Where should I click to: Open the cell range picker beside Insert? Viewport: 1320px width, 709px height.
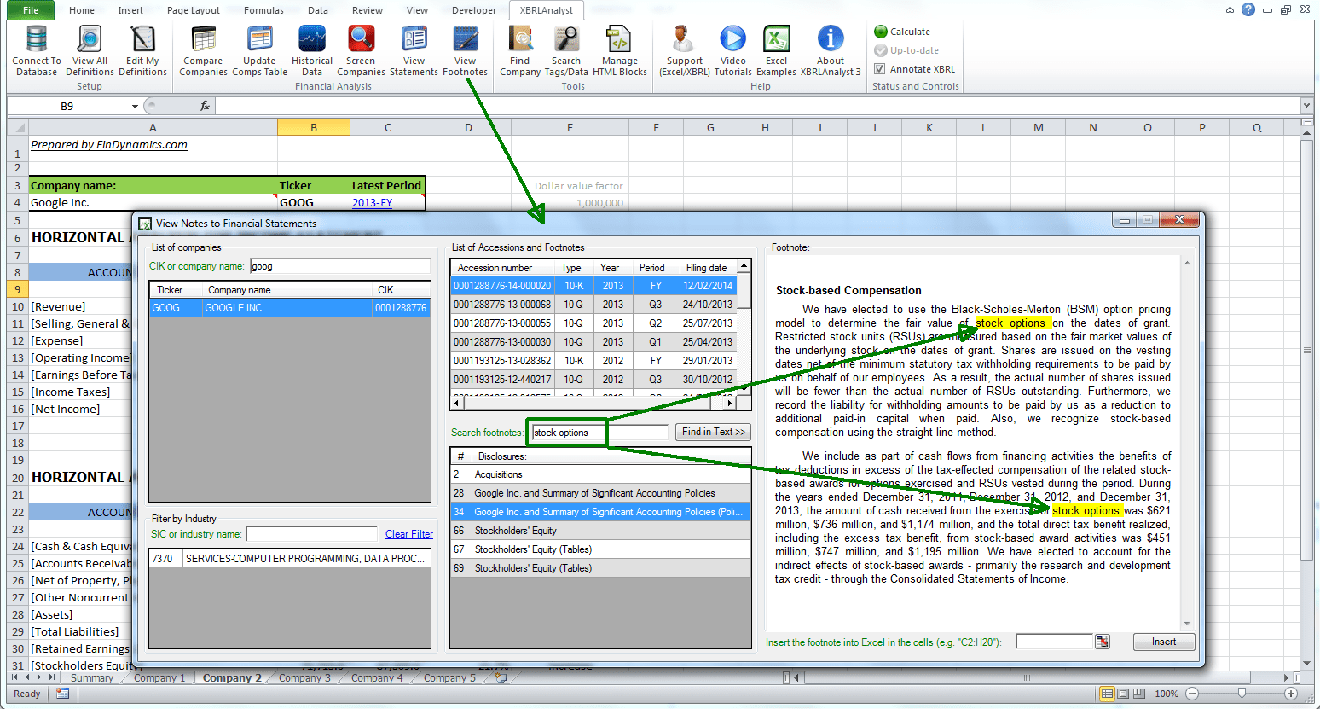(x=1103, y=642)
